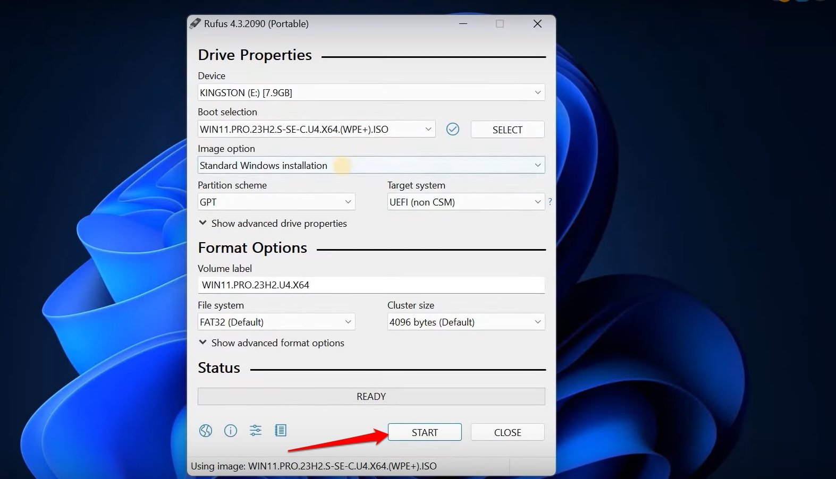The width and height of the screenshot is (836, 479).
Task: Click the 'Boot selection' label
Action: coord(227,112)
